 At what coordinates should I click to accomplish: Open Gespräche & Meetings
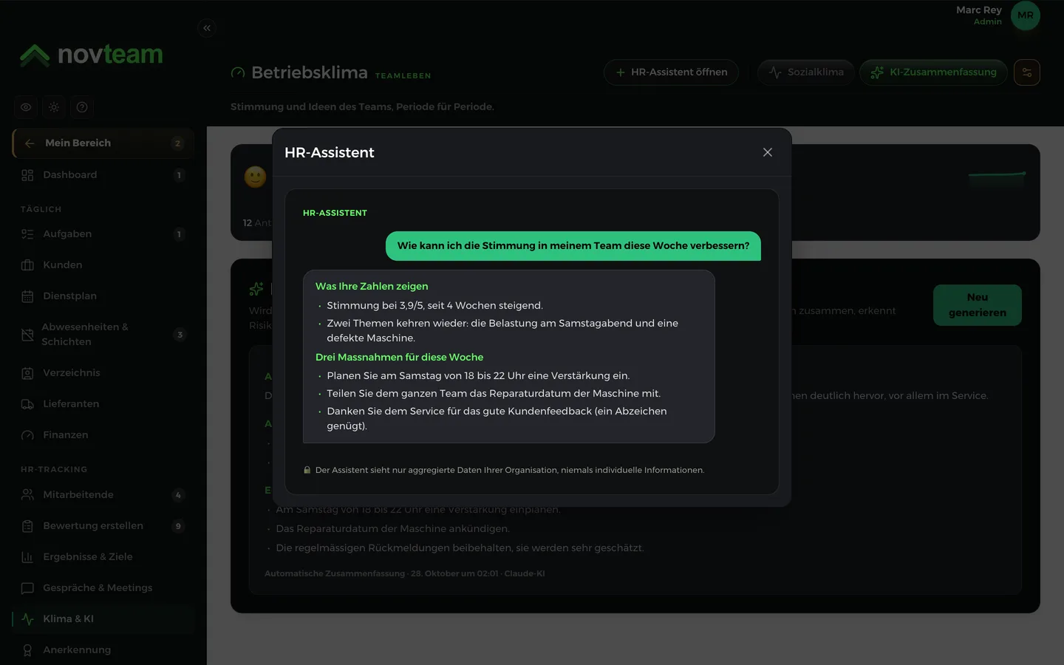pos(103,588)
